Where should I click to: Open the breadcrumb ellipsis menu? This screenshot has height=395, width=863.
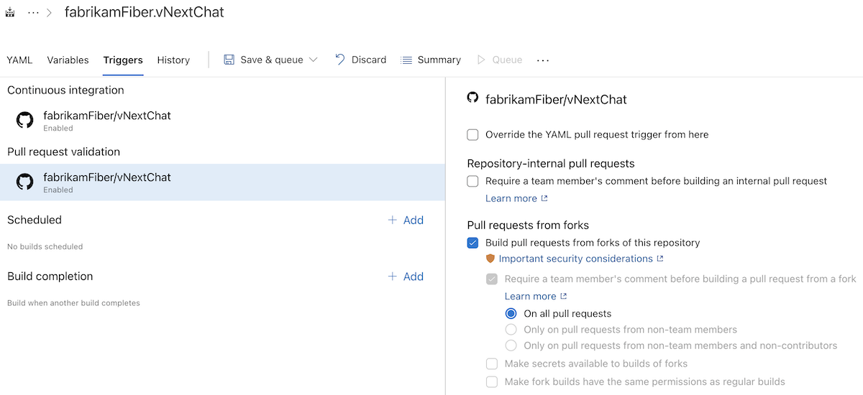(33, 13)
